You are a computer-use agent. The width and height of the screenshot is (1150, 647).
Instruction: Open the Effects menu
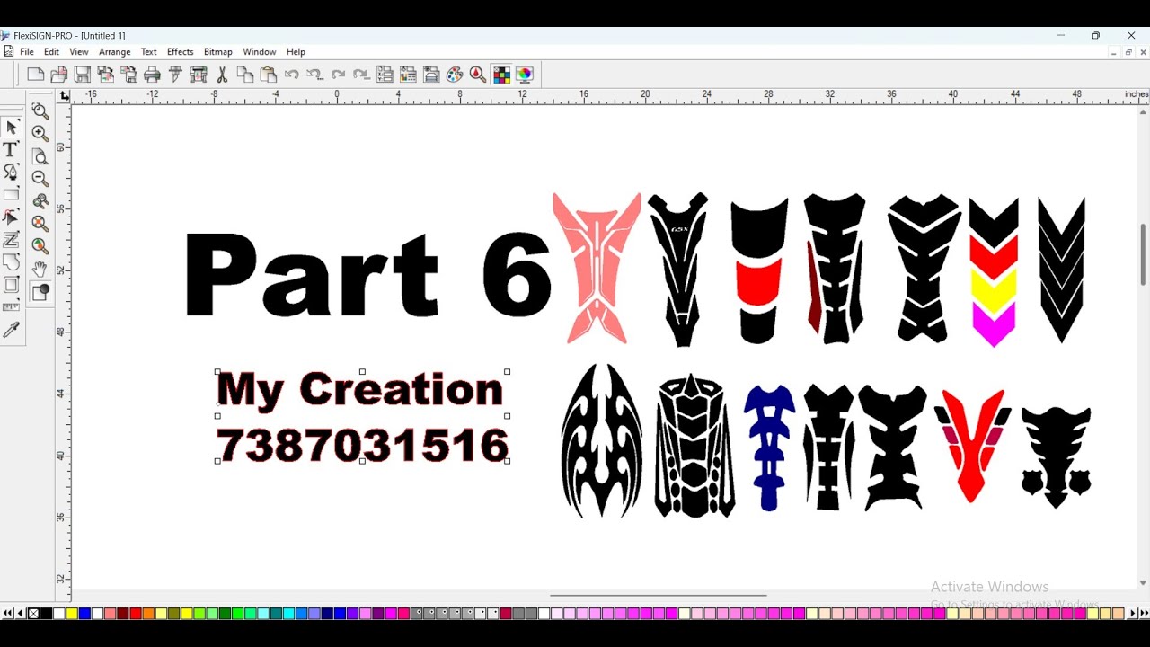click(180, 52)
